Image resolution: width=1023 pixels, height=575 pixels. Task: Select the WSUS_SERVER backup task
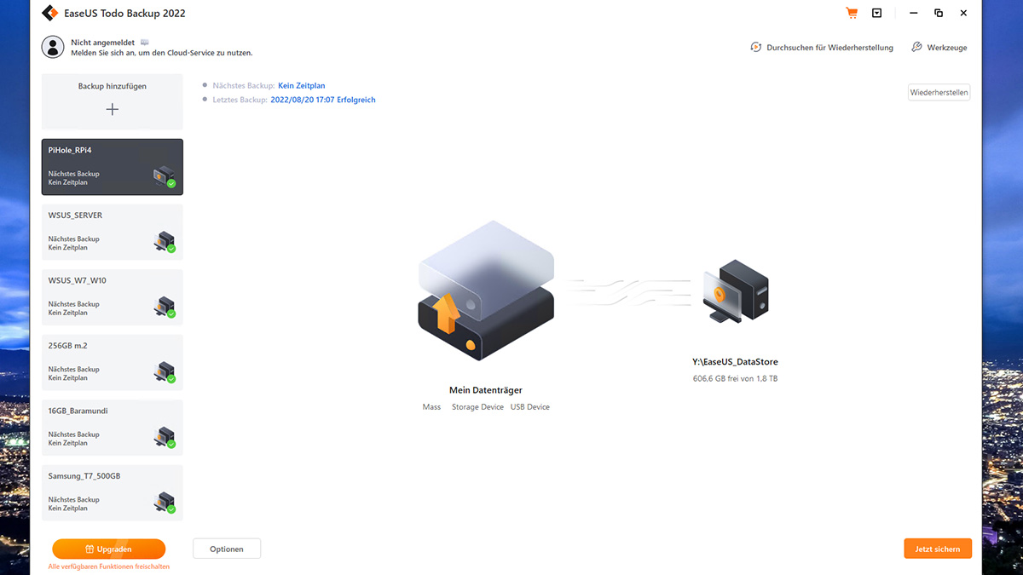click(113, 232)
